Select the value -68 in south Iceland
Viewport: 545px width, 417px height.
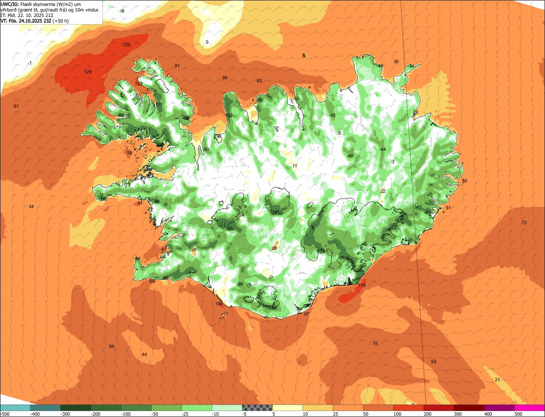coord(240,284)
